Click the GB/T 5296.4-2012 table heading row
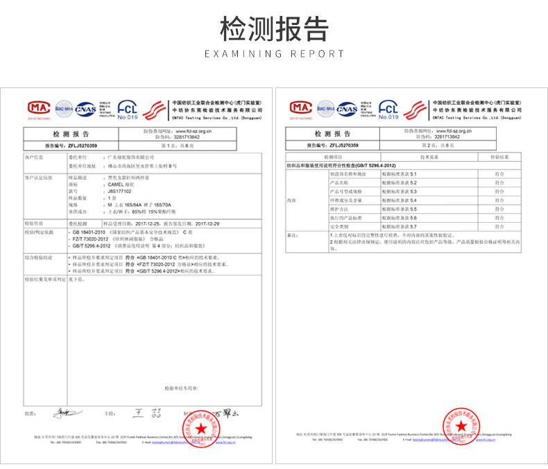This screenshot has height=469, width=548. pos(403,166)
